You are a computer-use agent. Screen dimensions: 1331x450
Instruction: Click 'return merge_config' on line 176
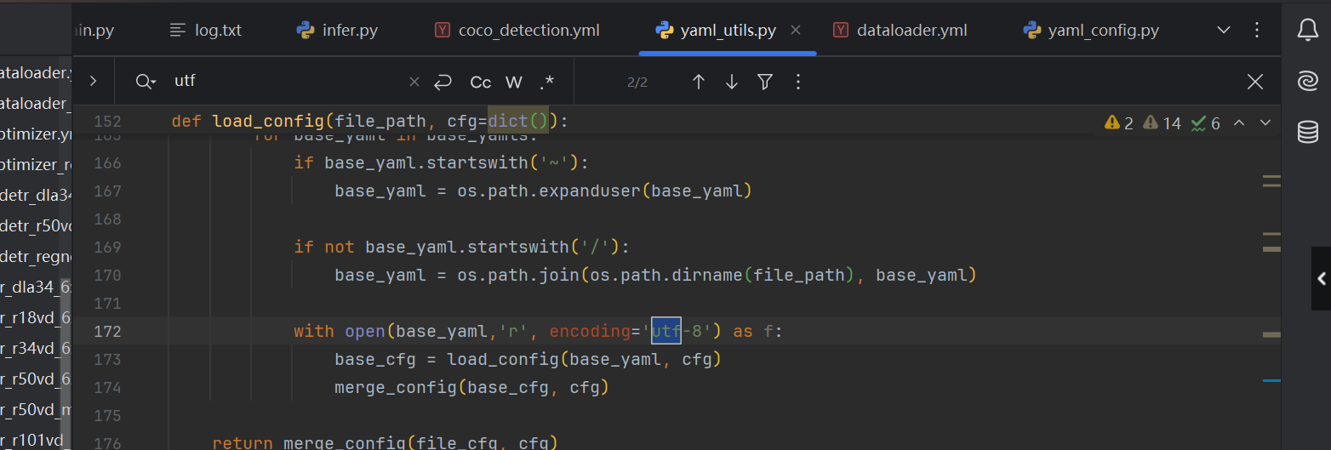point(308,442)
